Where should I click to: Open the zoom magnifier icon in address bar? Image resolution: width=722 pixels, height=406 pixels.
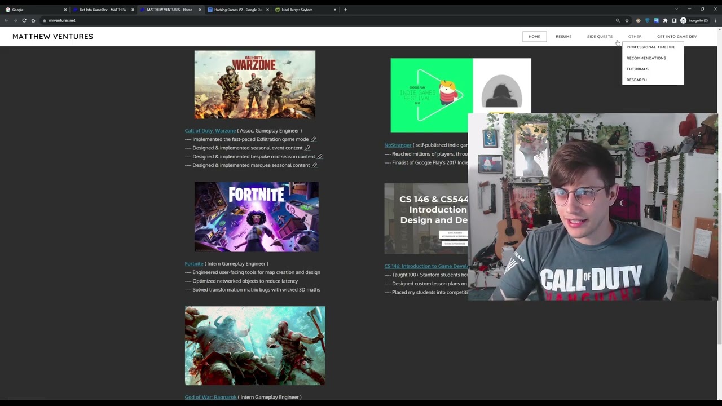tap(618, 20)
